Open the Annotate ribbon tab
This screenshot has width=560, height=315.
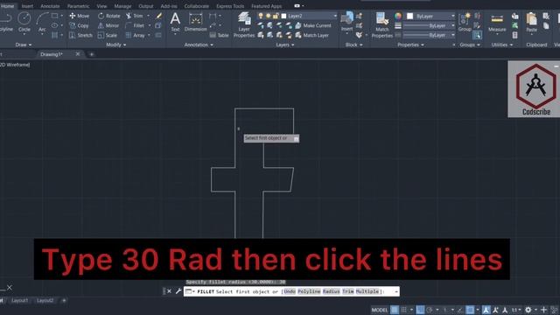[50, 6]
